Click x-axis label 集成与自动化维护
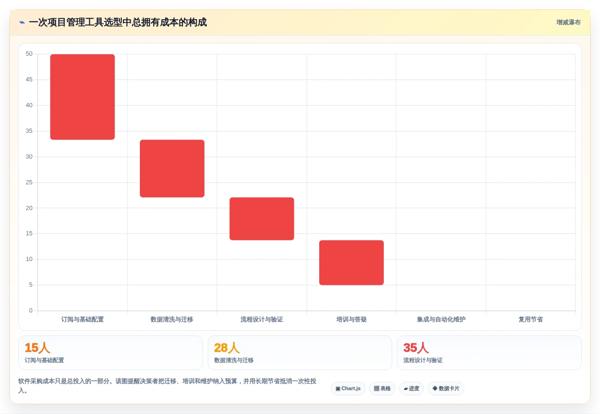Image resolution: width=600 pixels, height=414 pixels. (x=441, y=320)
